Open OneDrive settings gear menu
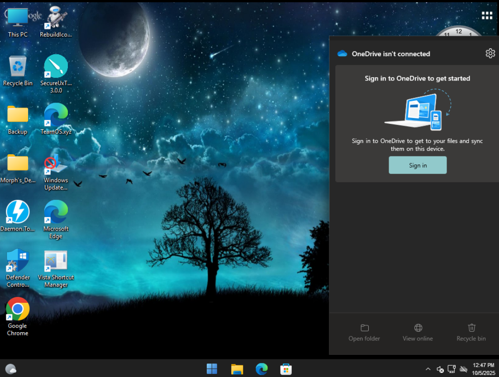499x377 pixels. click(490, 53)
